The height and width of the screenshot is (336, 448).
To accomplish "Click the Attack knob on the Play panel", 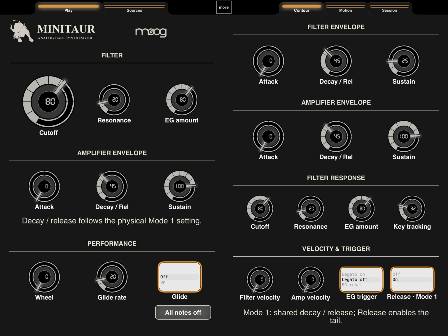I will tap(44, 186).
